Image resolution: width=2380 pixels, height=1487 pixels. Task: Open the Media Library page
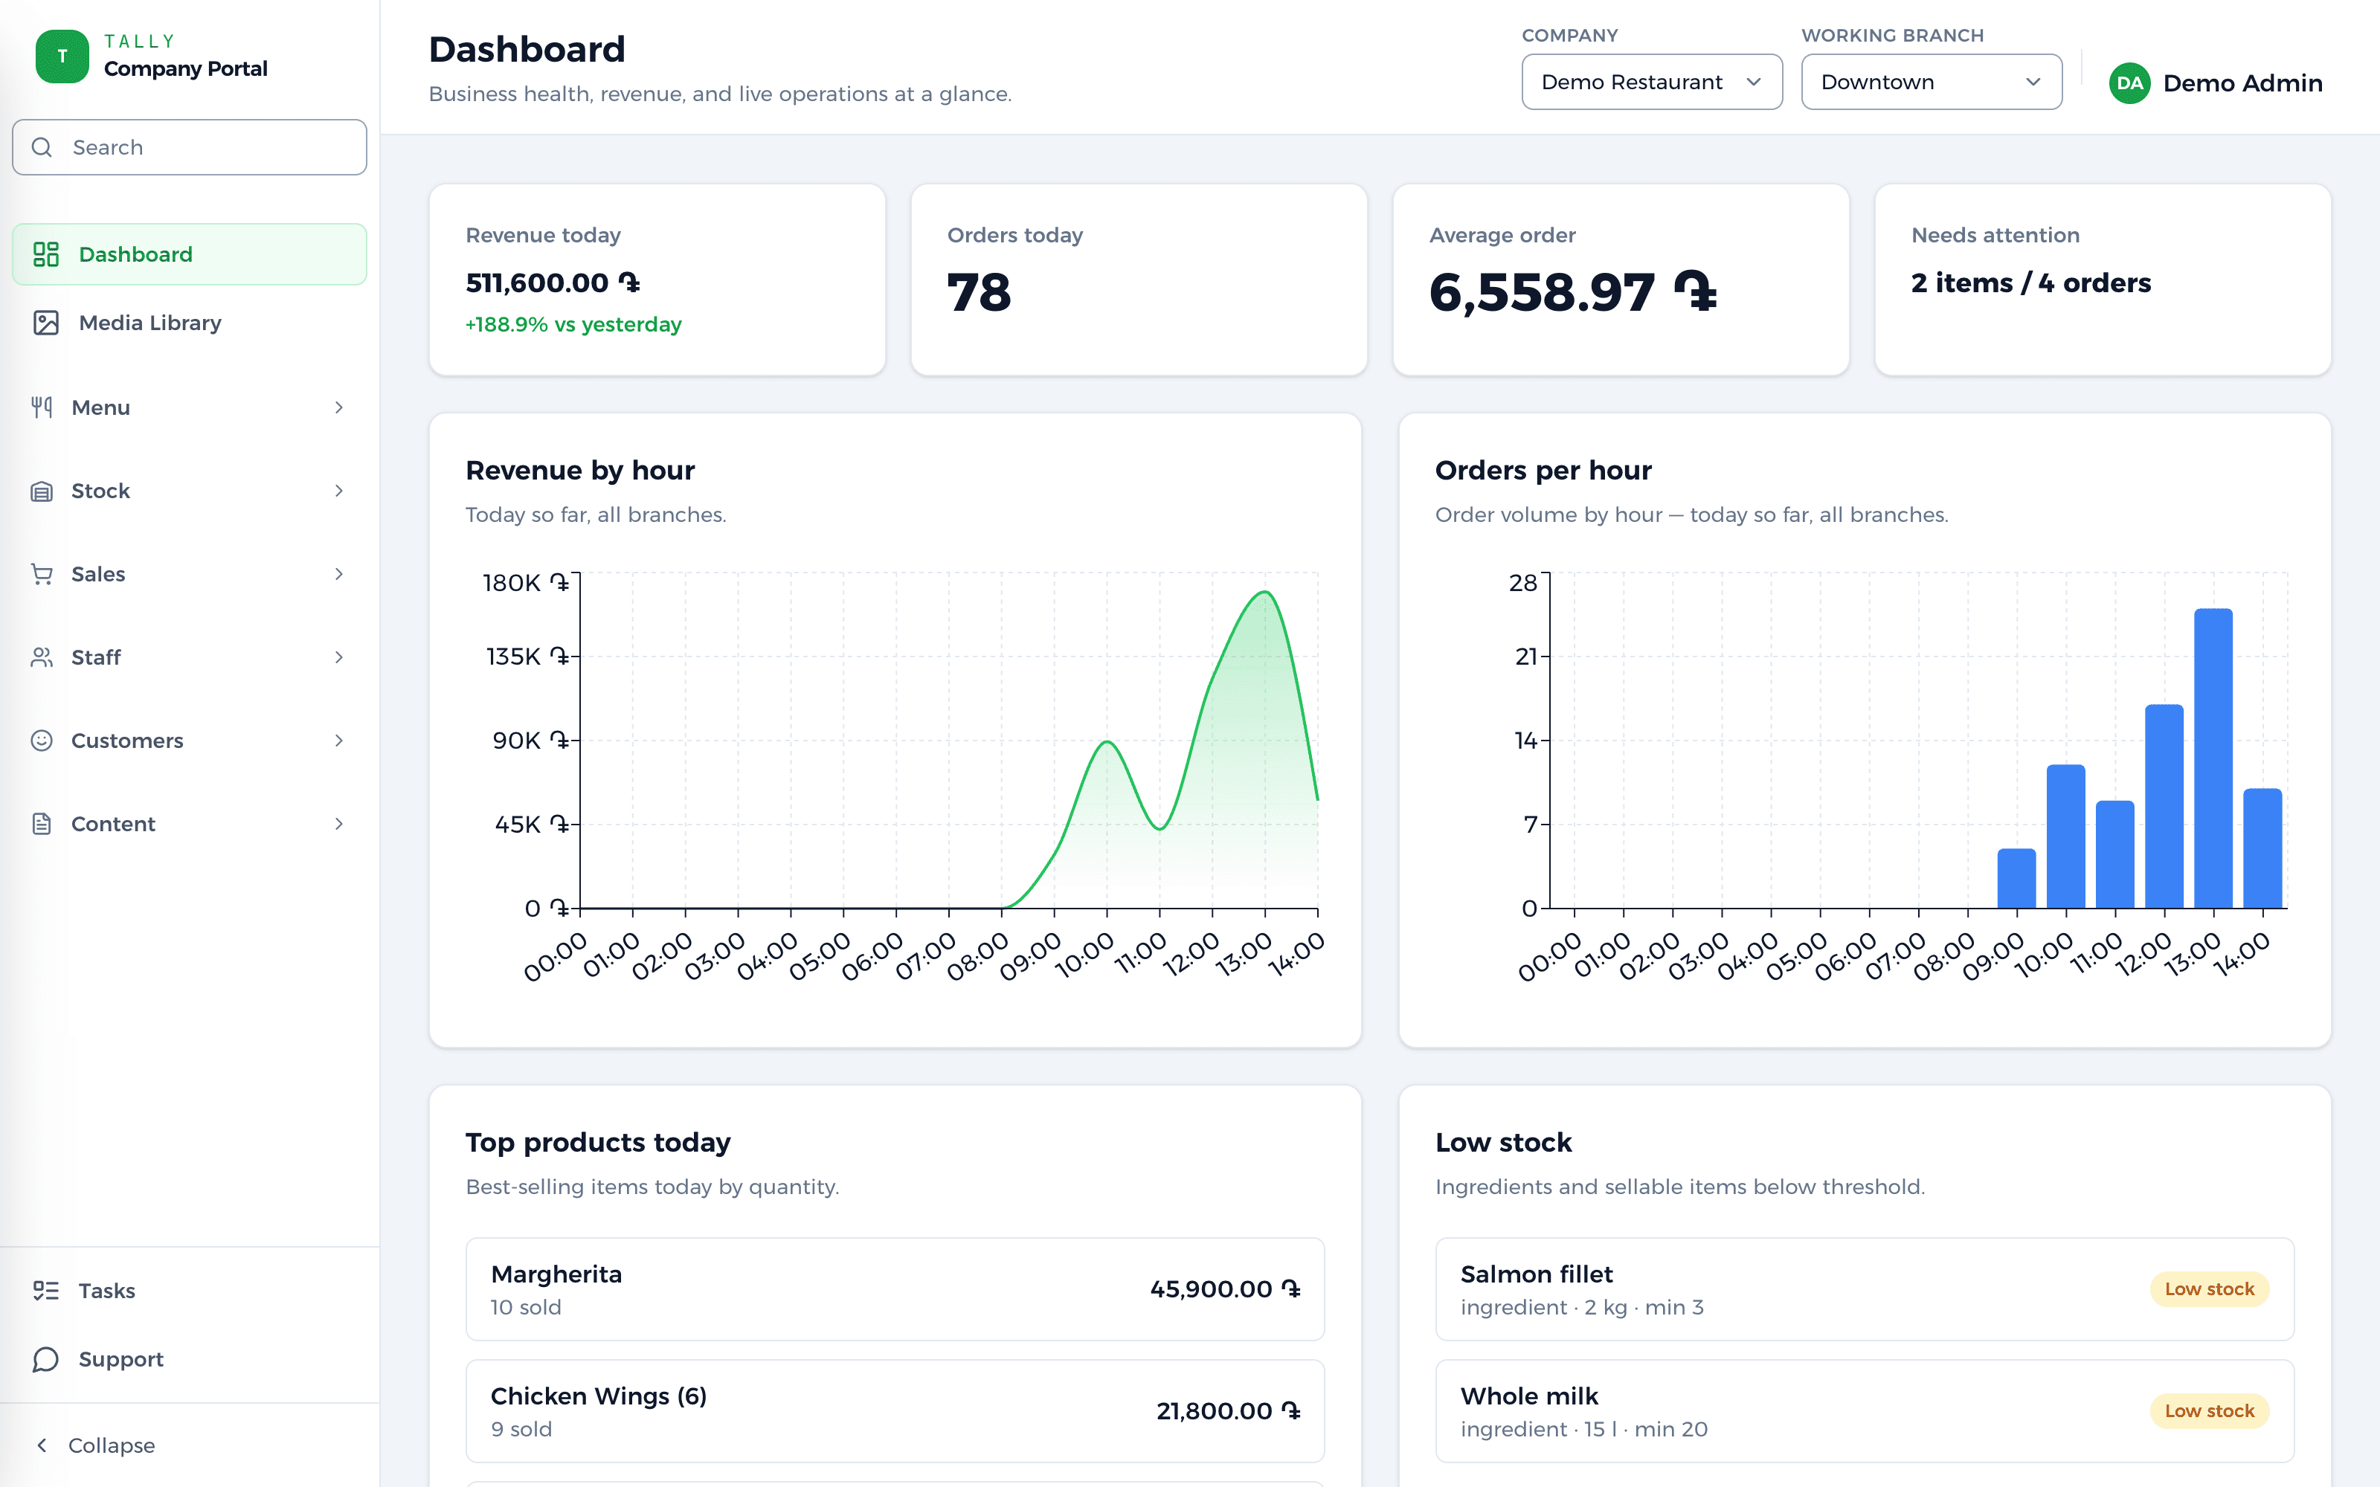coord(189,323)
